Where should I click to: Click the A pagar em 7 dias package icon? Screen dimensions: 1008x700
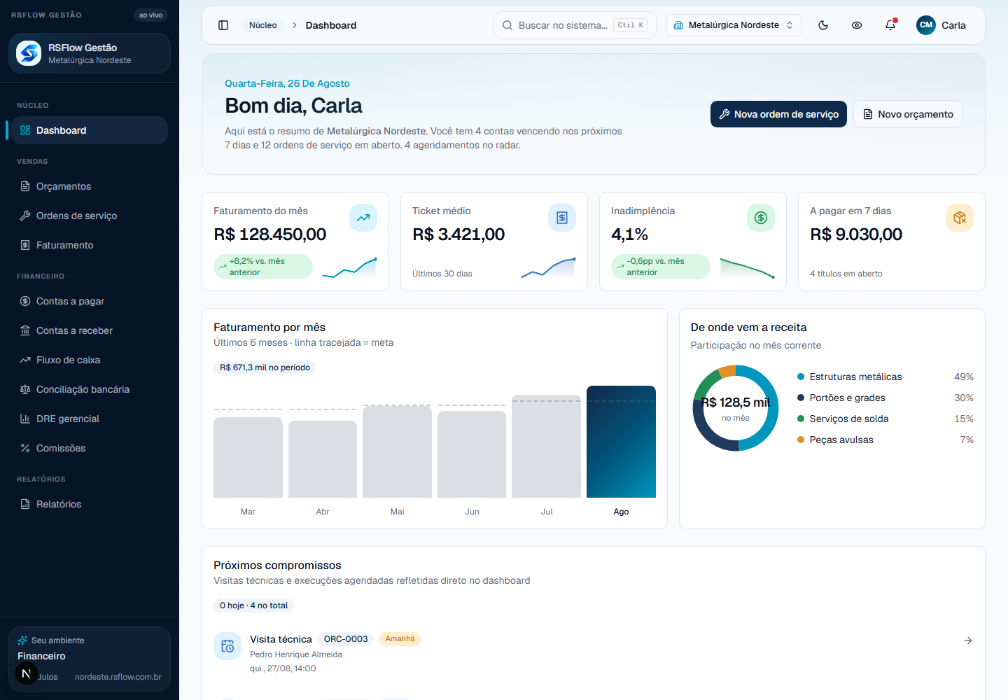960,218
